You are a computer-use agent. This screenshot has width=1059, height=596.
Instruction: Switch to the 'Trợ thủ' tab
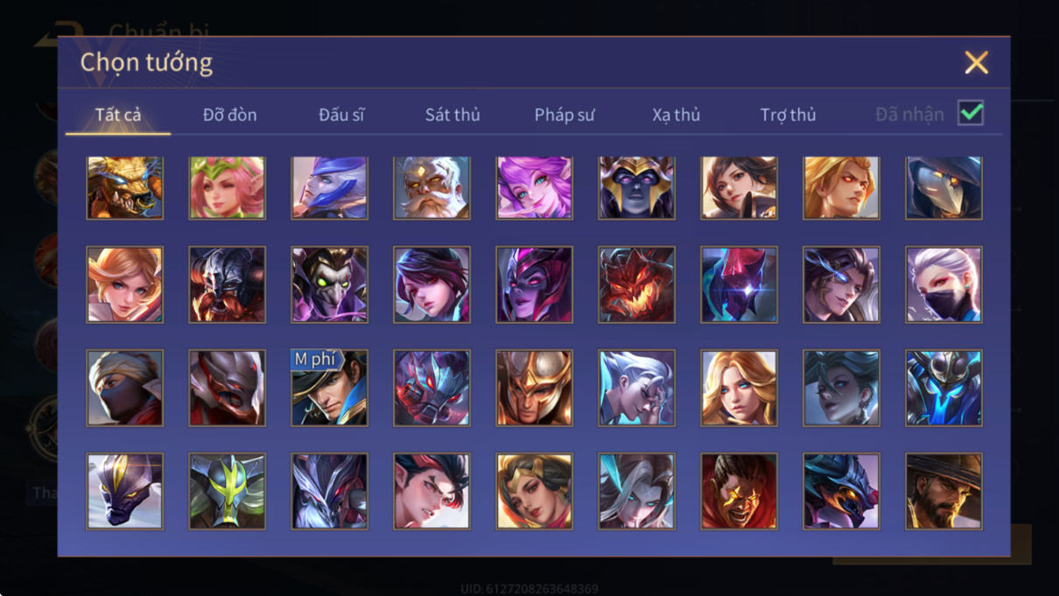click(788, 115)
